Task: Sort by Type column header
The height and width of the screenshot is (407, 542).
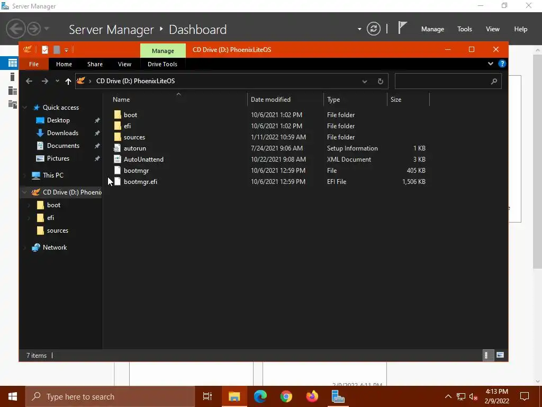Action: 355,99
